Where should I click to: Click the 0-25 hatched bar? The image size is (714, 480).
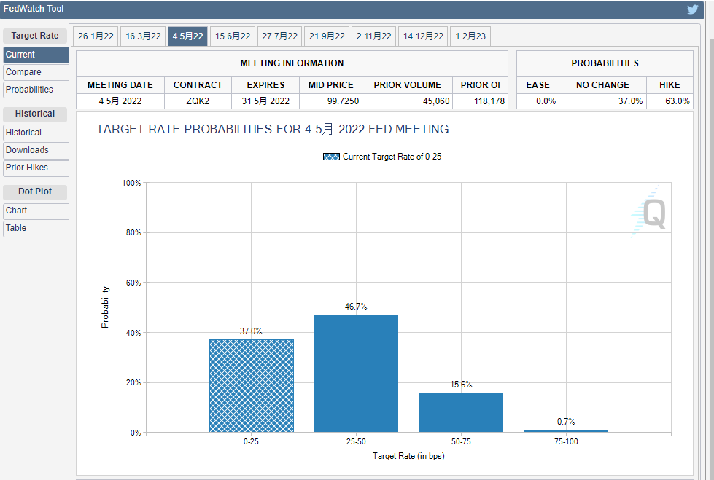point(252,386)
